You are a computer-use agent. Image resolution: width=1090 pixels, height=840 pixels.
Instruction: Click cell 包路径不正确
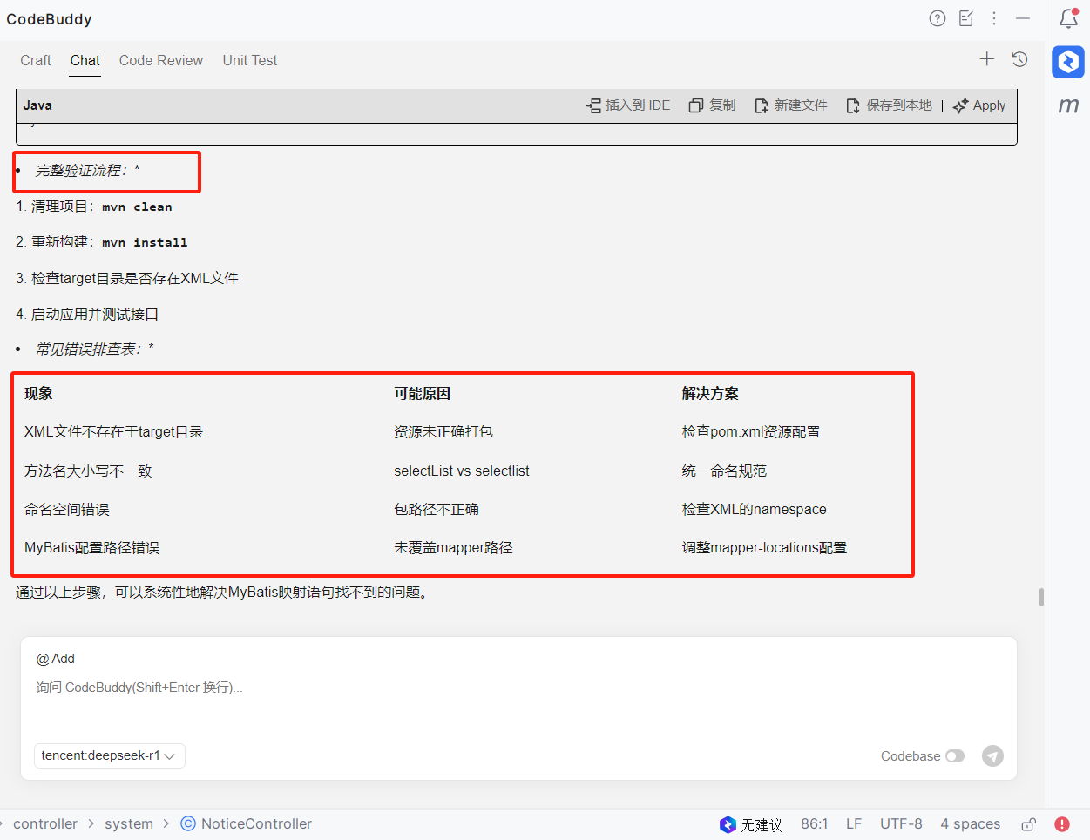tap(437, 509)
